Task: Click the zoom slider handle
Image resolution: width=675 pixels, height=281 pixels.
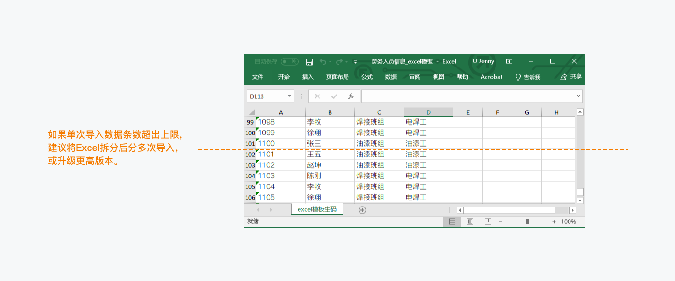Action: (527, 222)
